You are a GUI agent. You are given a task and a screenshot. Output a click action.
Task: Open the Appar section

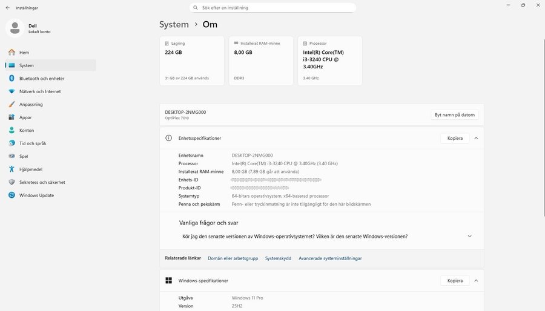coord(26,117)
